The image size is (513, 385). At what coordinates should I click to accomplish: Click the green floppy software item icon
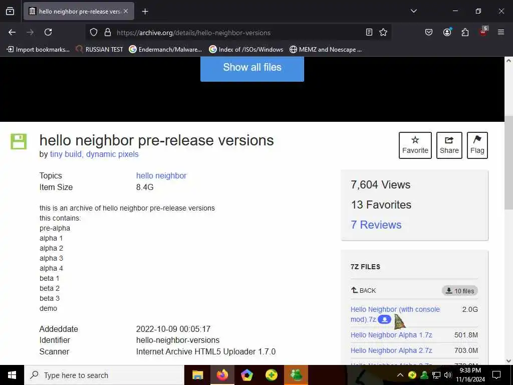tap(19, 141)
